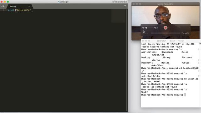Select the intro.py tab in Sublime Text
Screen dimensions: 201x113
click(19, 6)
